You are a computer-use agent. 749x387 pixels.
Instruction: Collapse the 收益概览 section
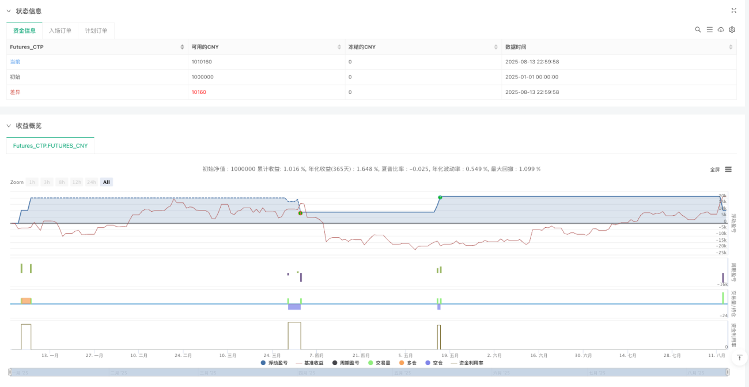click(x=9, y=126)
